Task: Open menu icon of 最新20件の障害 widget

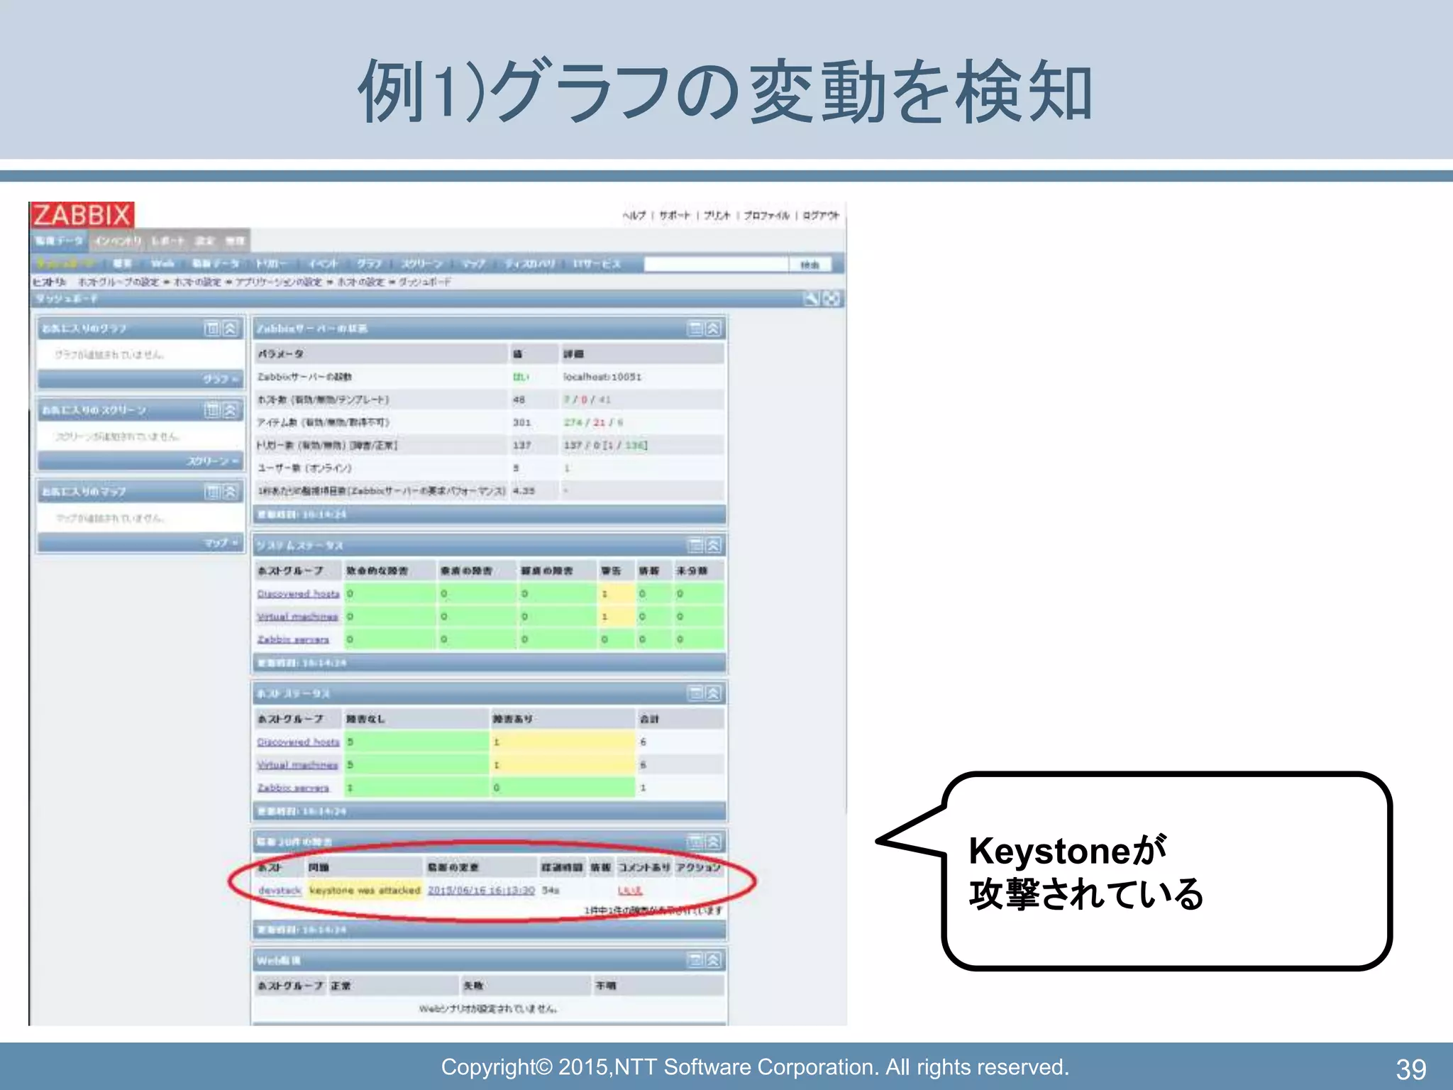Action: [x=696, y=842]
